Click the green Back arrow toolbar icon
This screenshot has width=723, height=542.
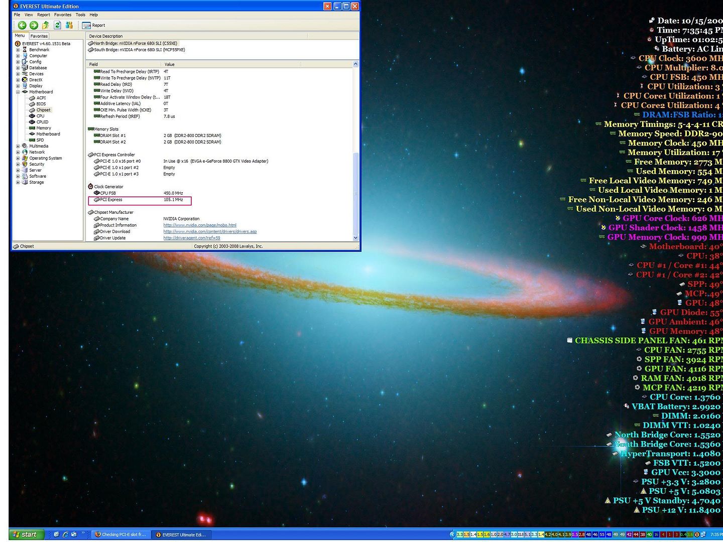[x=22, y=25]
